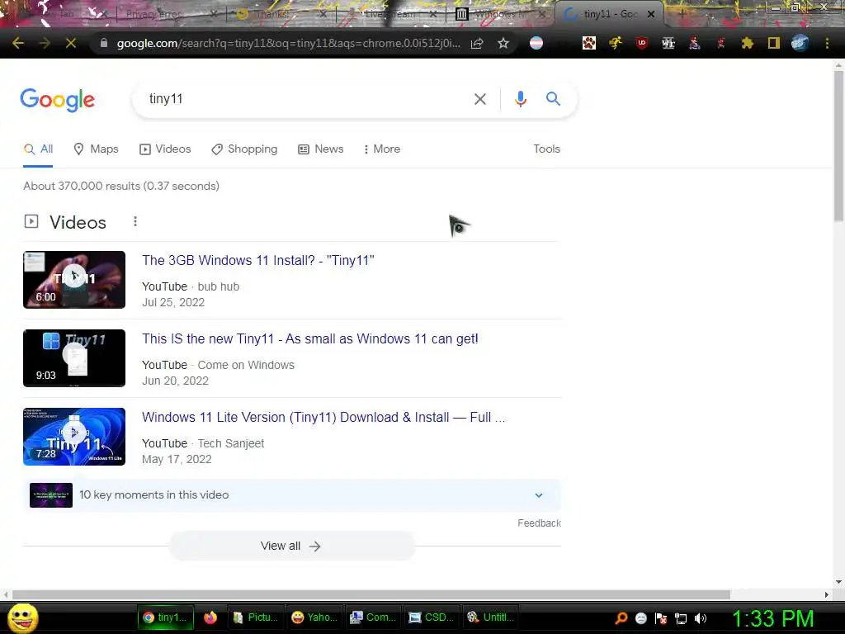
Task: Switch to the Videos search tab
Action: pyautogui.click(x=165, y=149)
